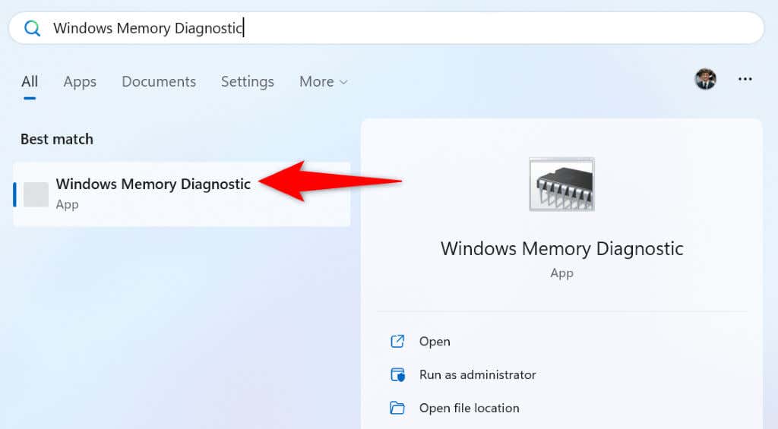Expand the More dropdown
Screen dimensions: 778x429
tap(324, 81)
